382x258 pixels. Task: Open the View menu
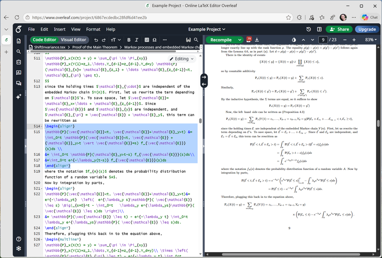coord(76,29)
